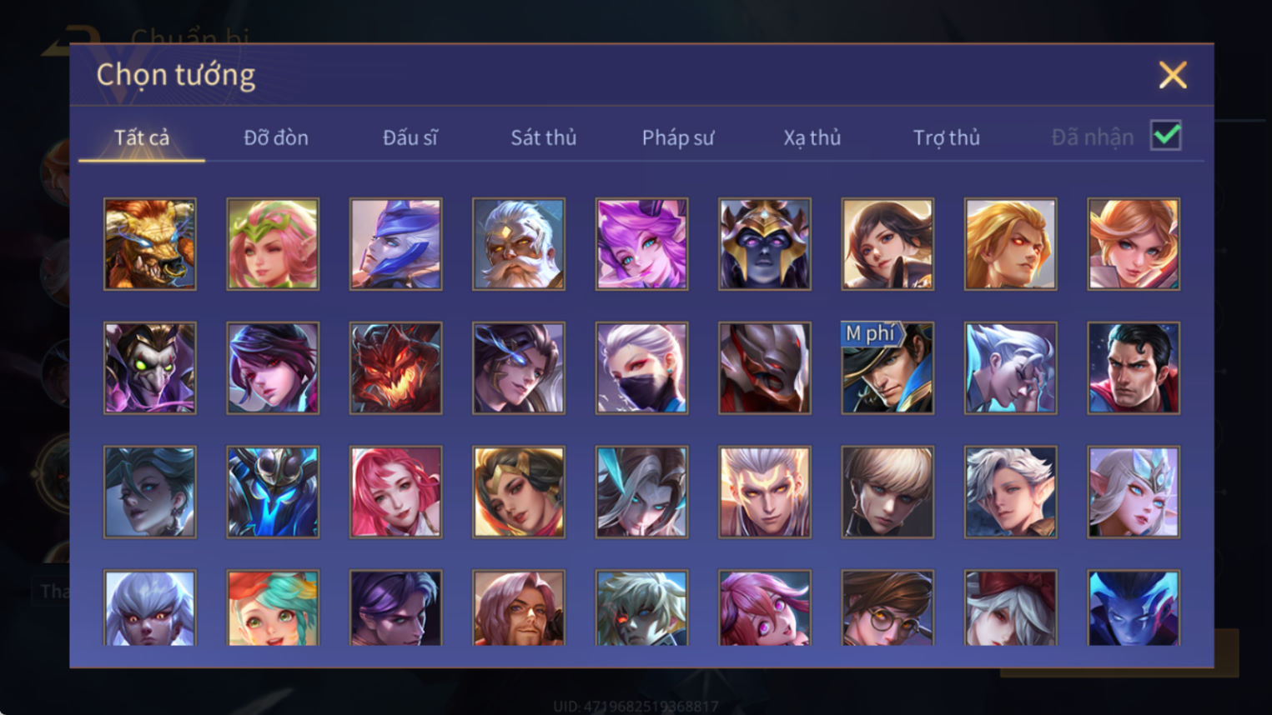Switch to the 'Đấu sĩ' tab
Image resolution: width=1272 pixels, height=715 pixels.
click(x=410, y=137)
